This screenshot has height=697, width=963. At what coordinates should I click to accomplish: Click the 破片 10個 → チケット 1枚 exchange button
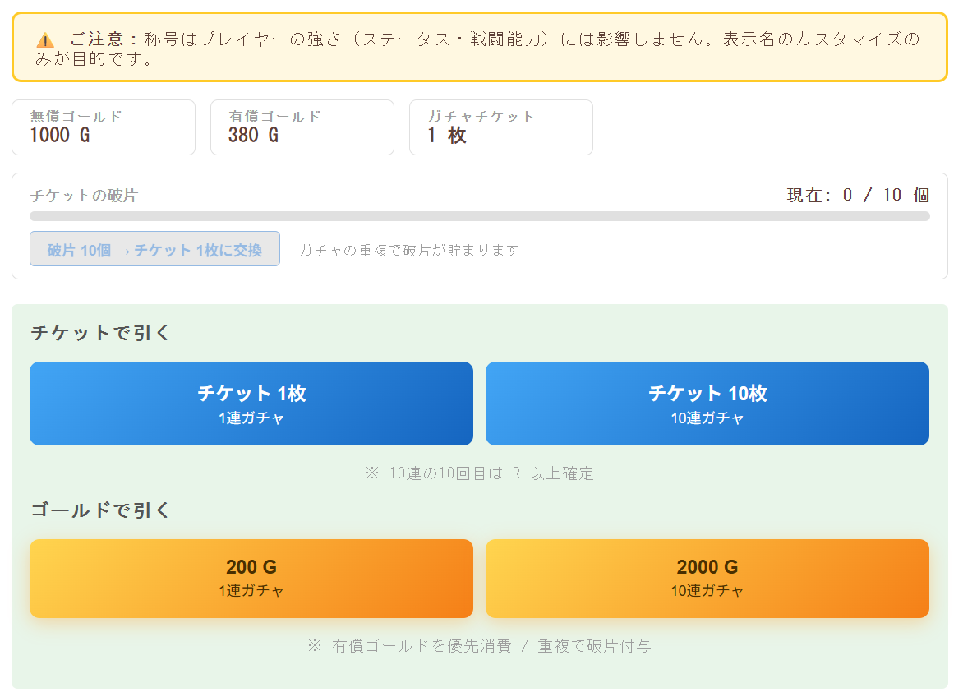(154, 248)
